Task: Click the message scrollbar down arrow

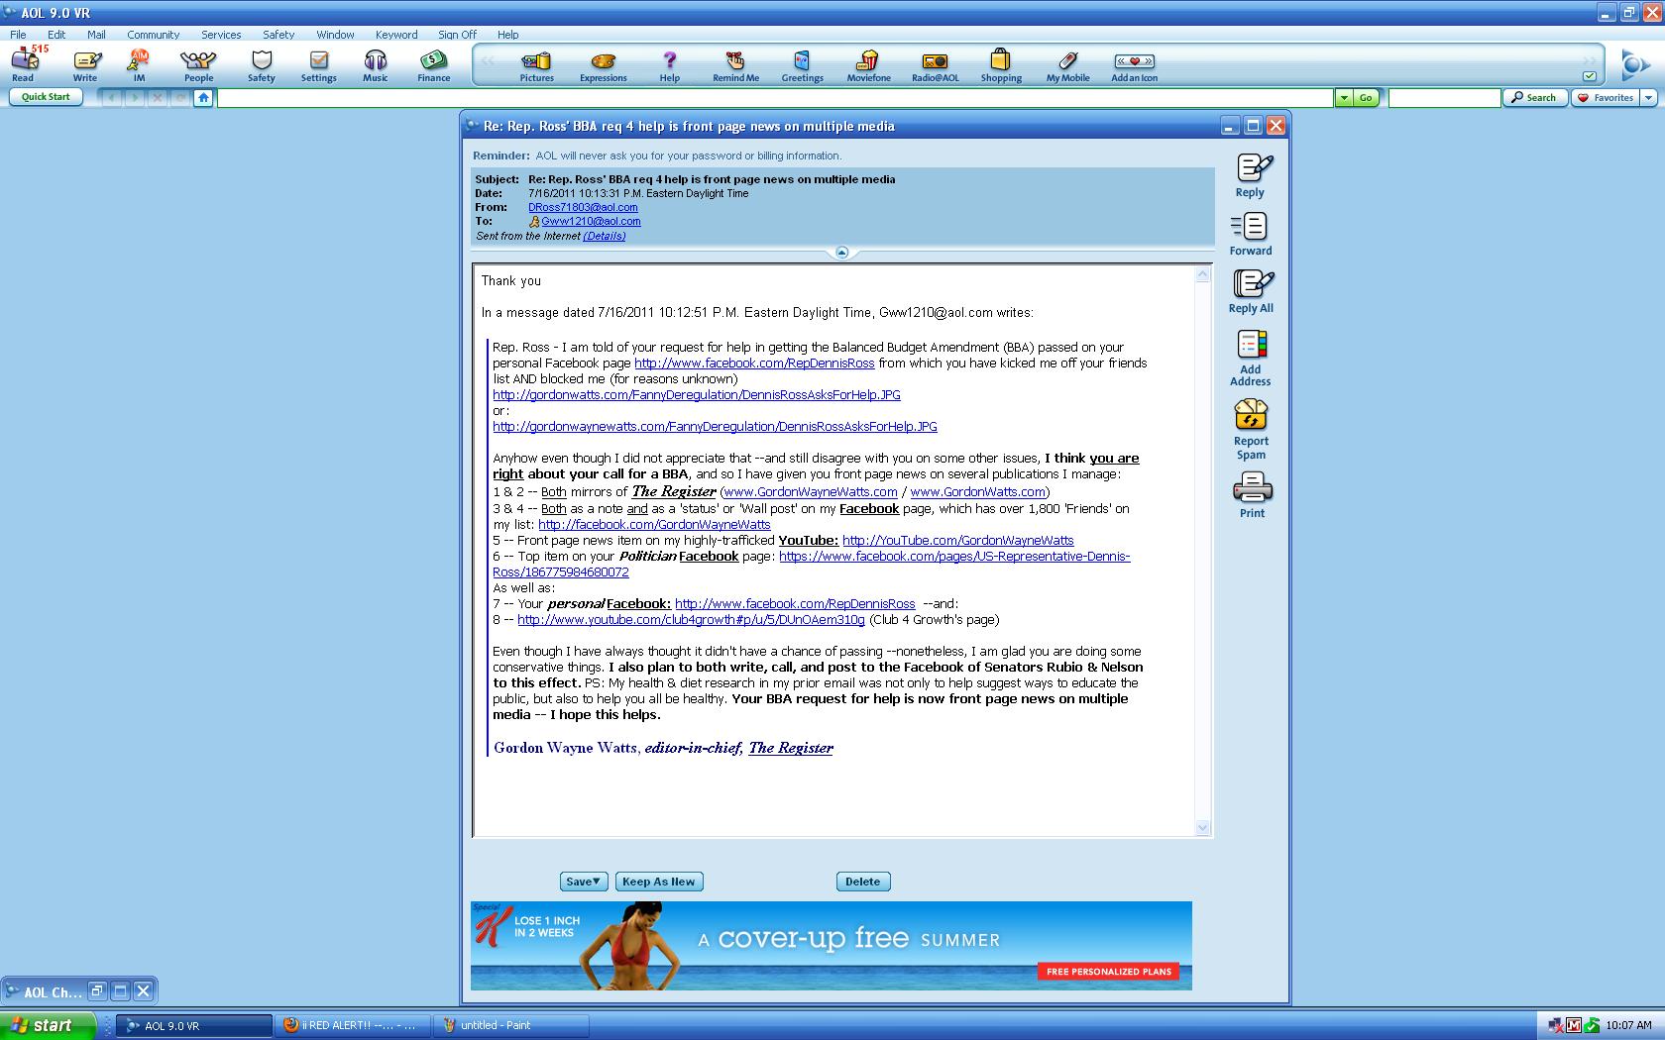Action: (1203, 828)
